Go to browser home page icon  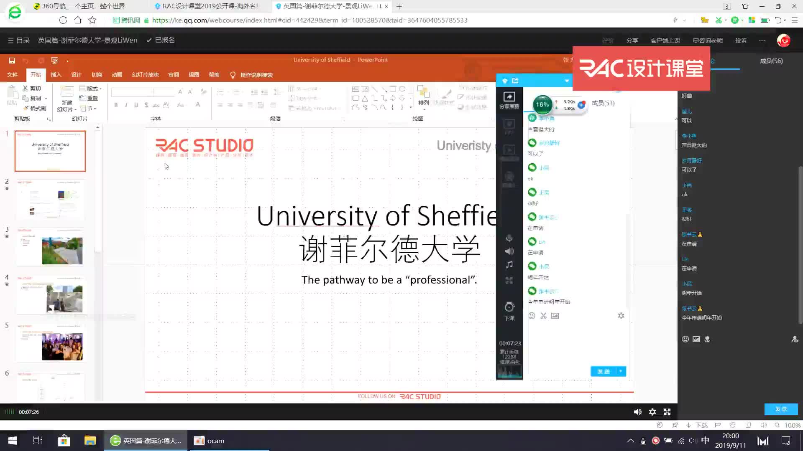pos(78,20)
